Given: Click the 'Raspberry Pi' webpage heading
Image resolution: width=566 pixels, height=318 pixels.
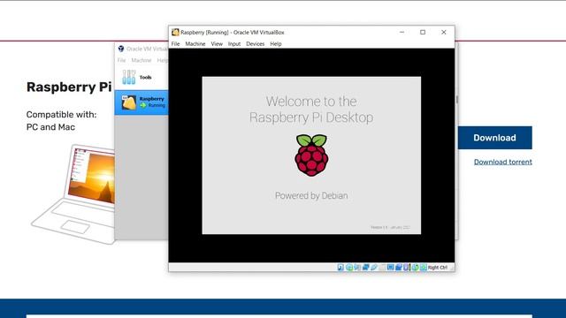Looking at the screenshot, I should click(69, 87).
